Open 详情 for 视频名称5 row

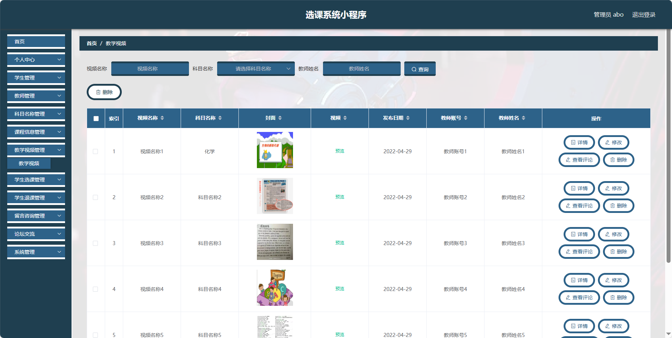tap(579, 326)
